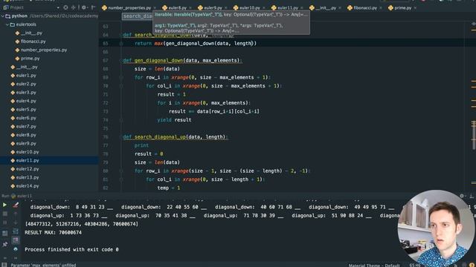The image size is (476, 267).
Task: Open euler2.py in project tree
Action: tap(26, 84)
